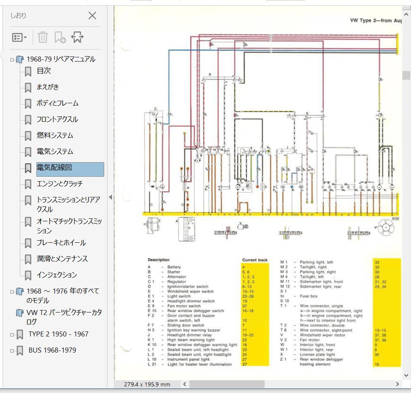The width and height of the screenshot is (411, 393).
Task: Open ブレーキとホイール bookmark
Action: click(61, 243)
